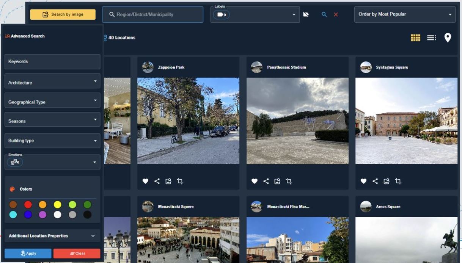462x263 pixels.
Task: Select the gray color swatch
Action: 72,214
